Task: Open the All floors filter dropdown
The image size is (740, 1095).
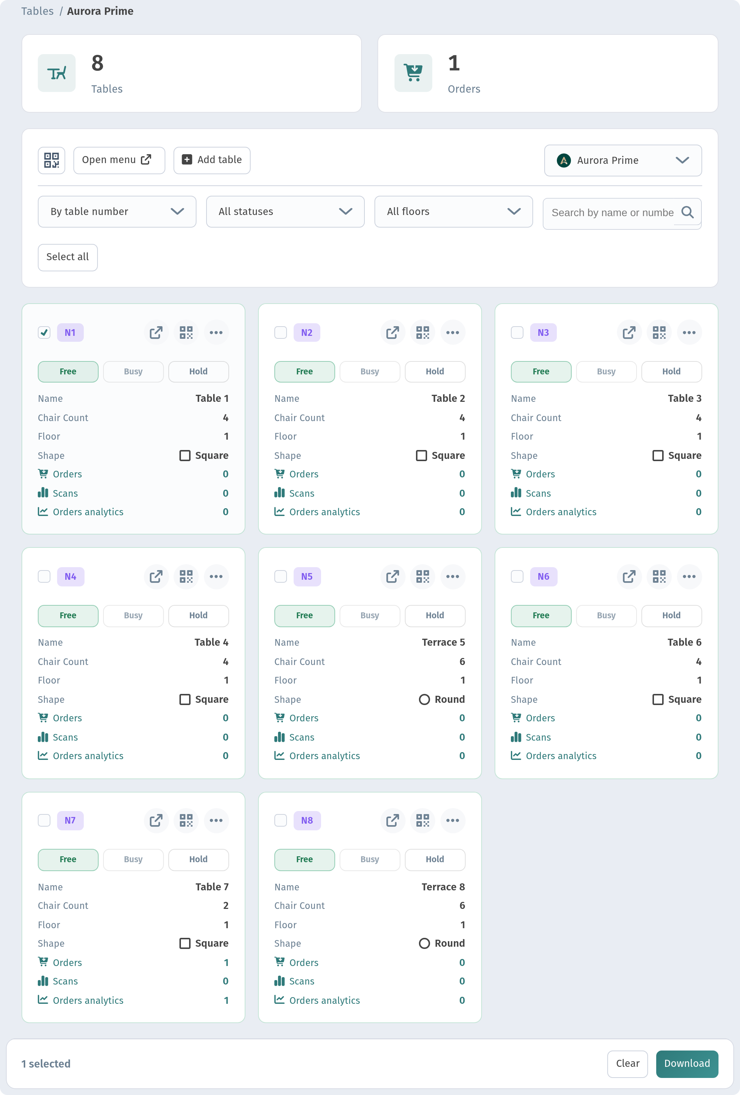Action: tap(453, 212)
